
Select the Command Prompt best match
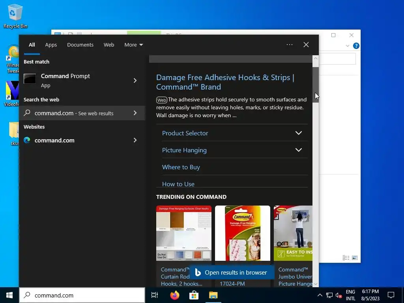[x=82, y=80]
